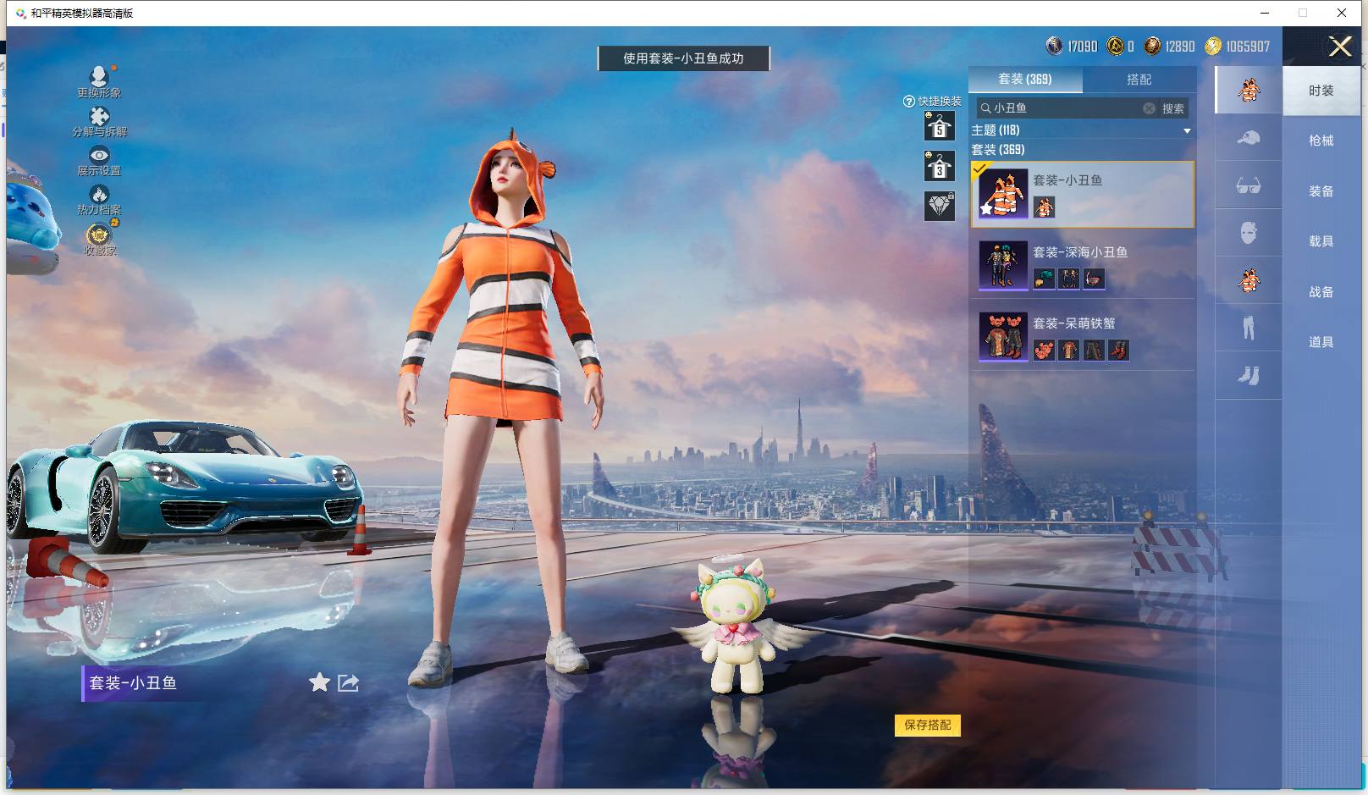The height and width of the screenshot is (795, 1368).
Task: Click the 快捷换装 help question mark
Action: 909,101
